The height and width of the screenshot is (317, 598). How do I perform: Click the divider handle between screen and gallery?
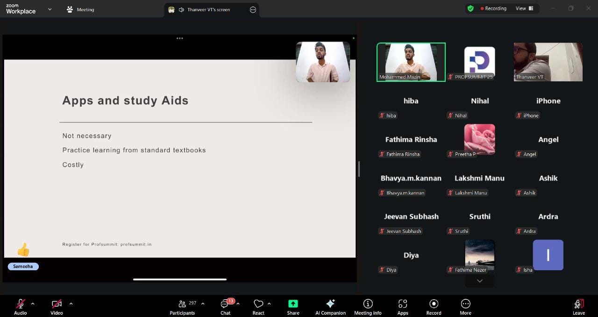click(358, 169)
